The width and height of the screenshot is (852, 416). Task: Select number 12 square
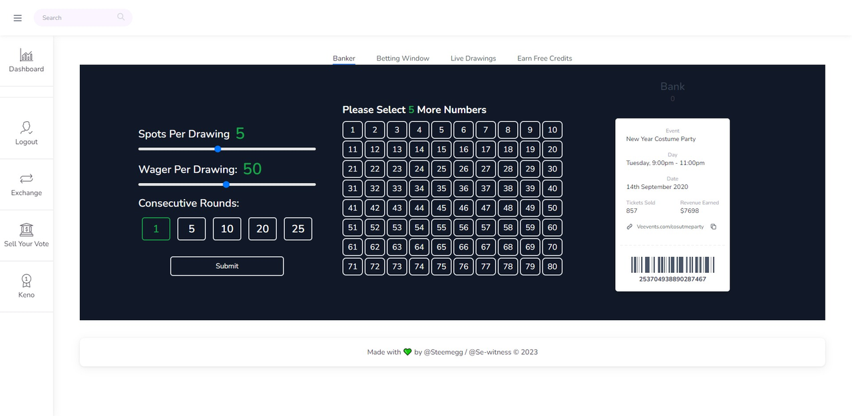pos(375,149)
